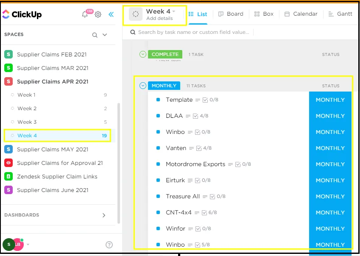Switch to the Board view tab
This screenshot has height=256, width=360.
click(231, 14)
